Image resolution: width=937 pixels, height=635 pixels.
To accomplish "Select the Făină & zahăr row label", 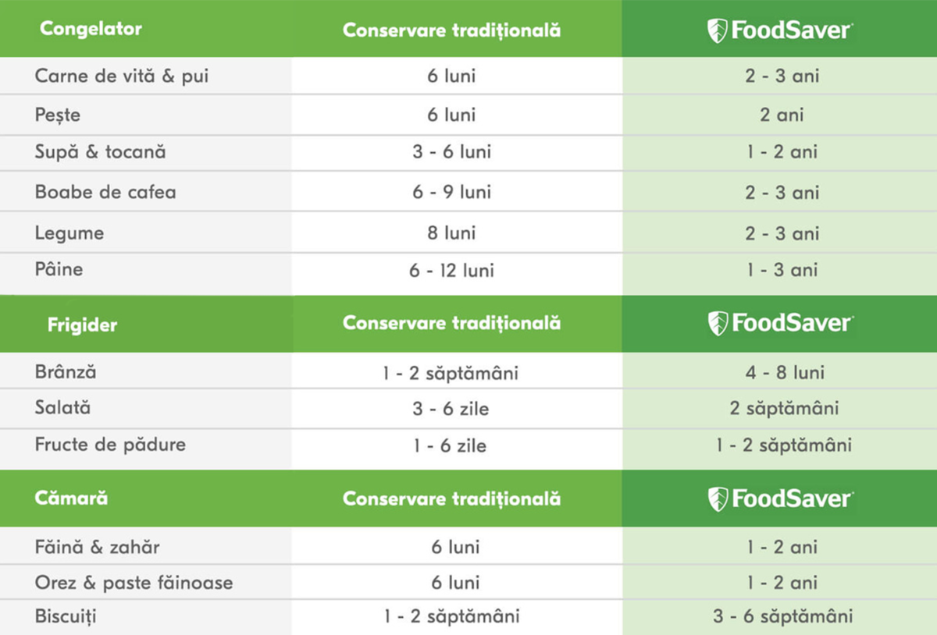I will (97, 547).
